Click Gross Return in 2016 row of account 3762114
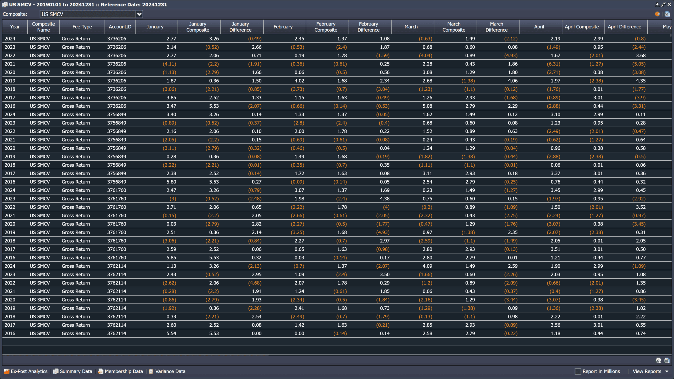Image resolution: width=674 pixels, height=379 pixels. 76,333
